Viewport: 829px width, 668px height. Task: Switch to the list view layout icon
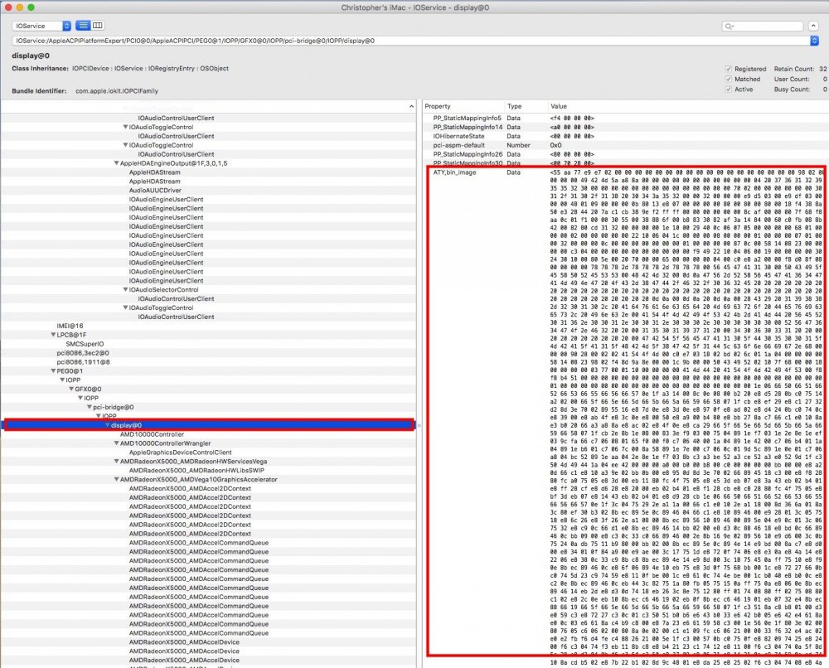pos(83,26)
